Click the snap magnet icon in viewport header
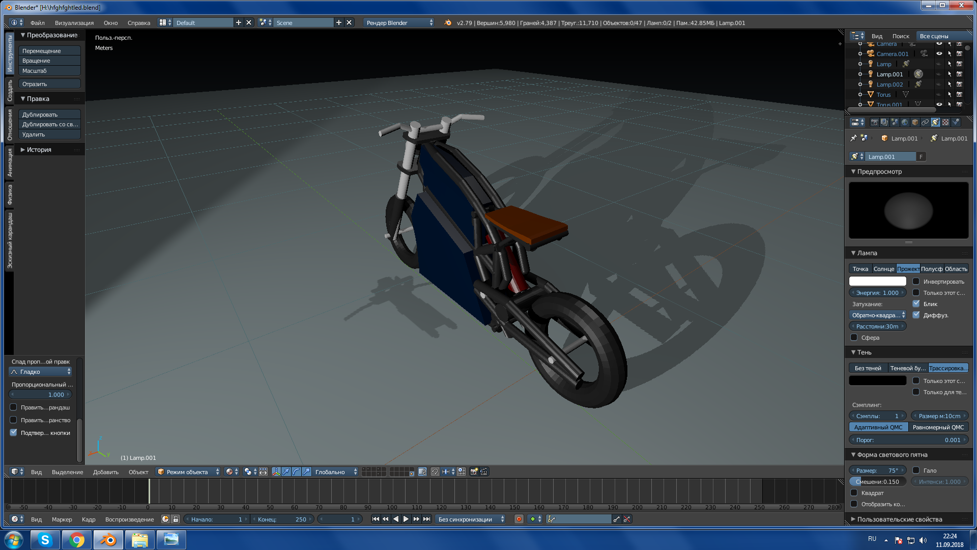The height and width of the screenshot is (550, 977). (435, 472)
